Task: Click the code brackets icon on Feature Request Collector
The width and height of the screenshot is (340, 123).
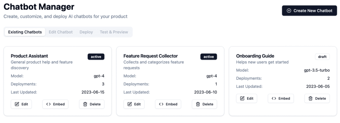Action: tap(161, 104)
